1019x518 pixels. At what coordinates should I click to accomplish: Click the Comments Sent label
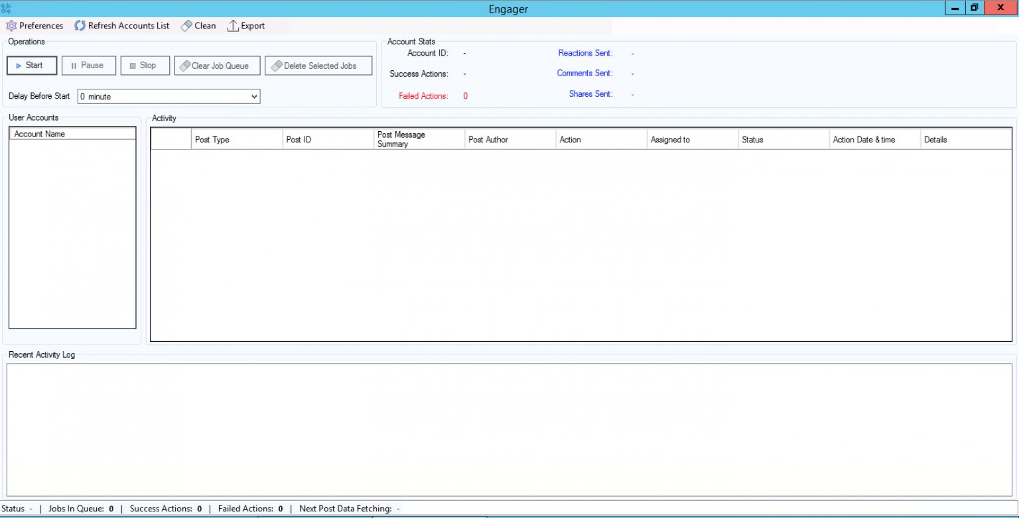coord(584,74)
